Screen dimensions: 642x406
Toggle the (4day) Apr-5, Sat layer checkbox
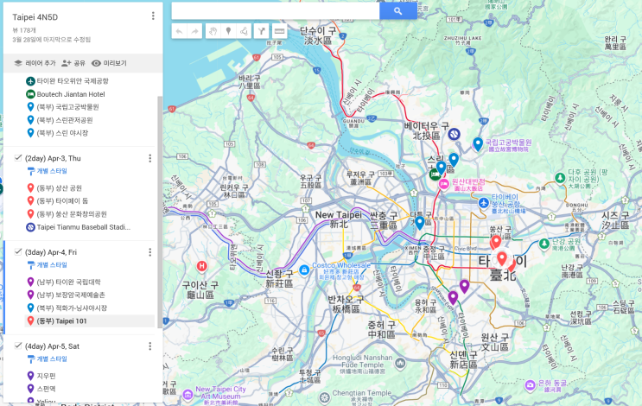pyautogui.click(x=17, y=346)
